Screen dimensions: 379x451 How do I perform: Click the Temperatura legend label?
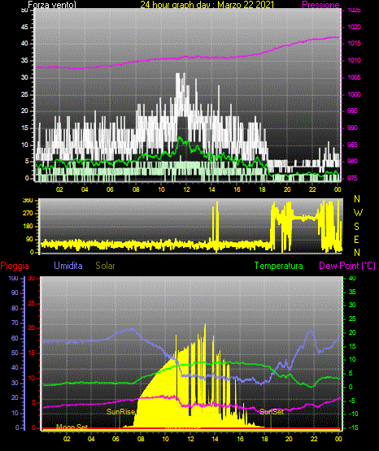tap(279, 266)
